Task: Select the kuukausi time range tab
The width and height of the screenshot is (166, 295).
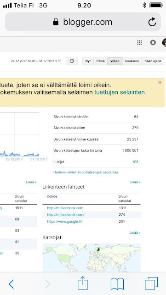Action: click(132, 61)
